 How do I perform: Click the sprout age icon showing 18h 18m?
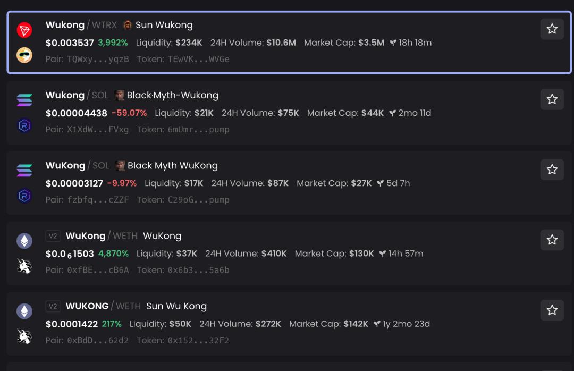click(393, 43)
